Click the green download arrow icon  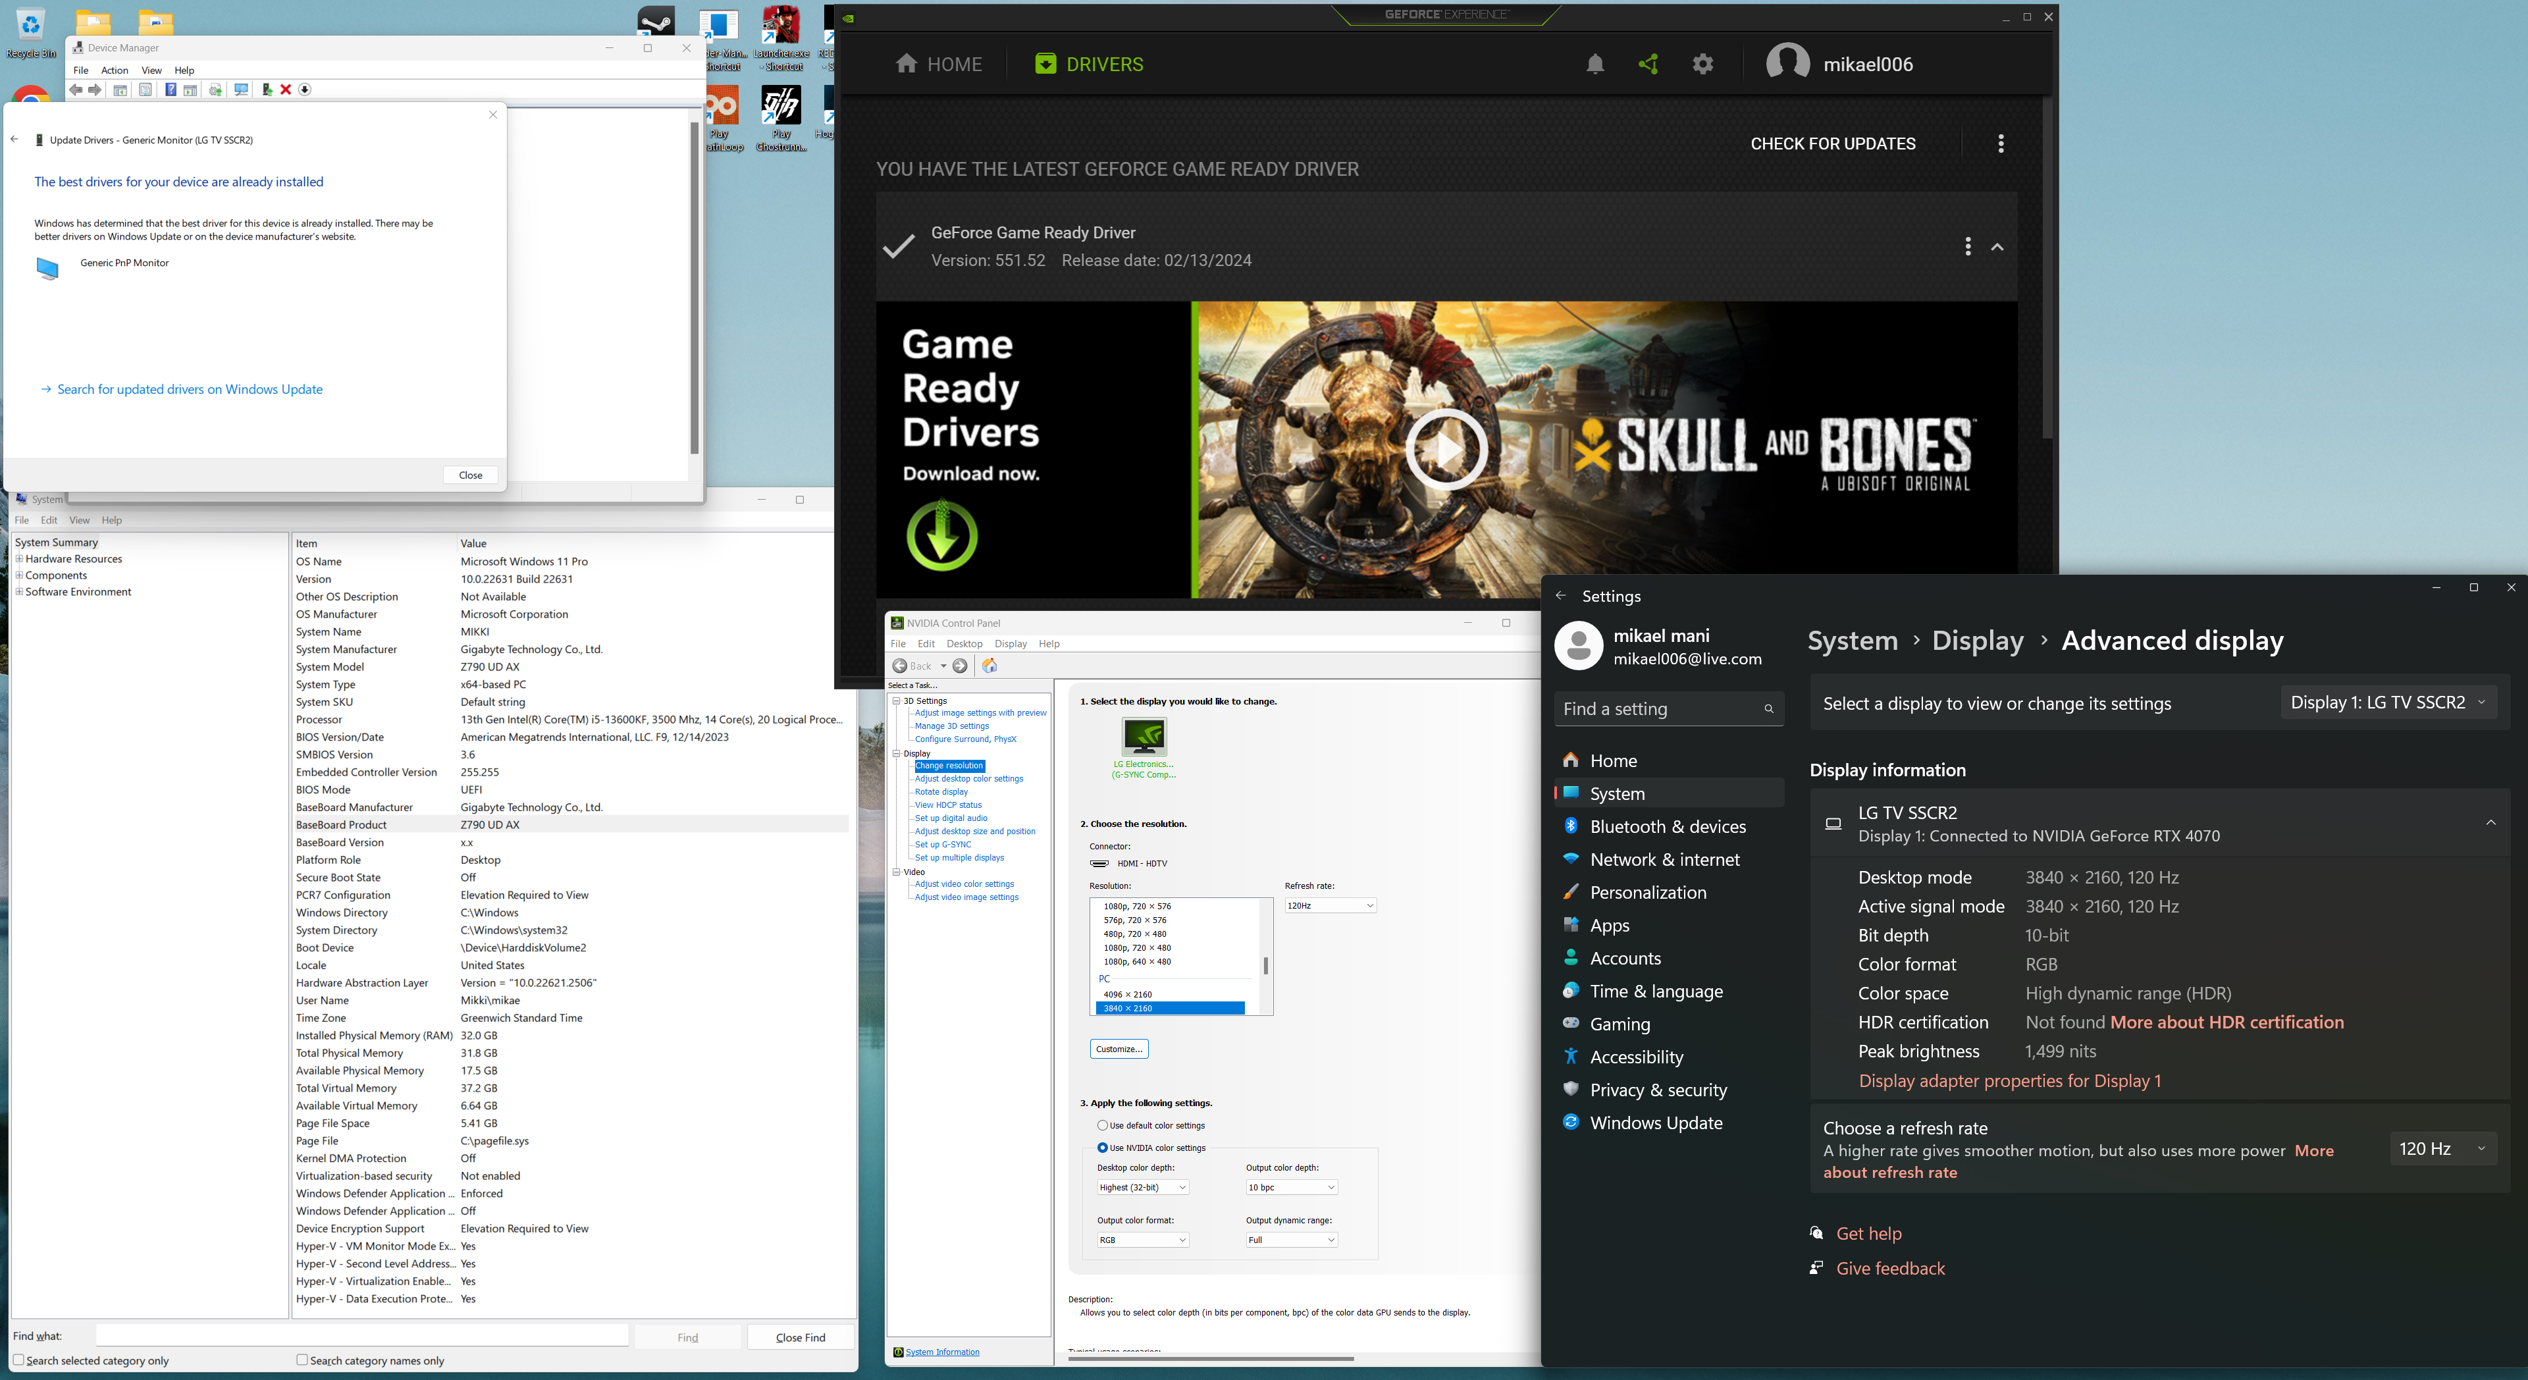(x=941, y=536)
